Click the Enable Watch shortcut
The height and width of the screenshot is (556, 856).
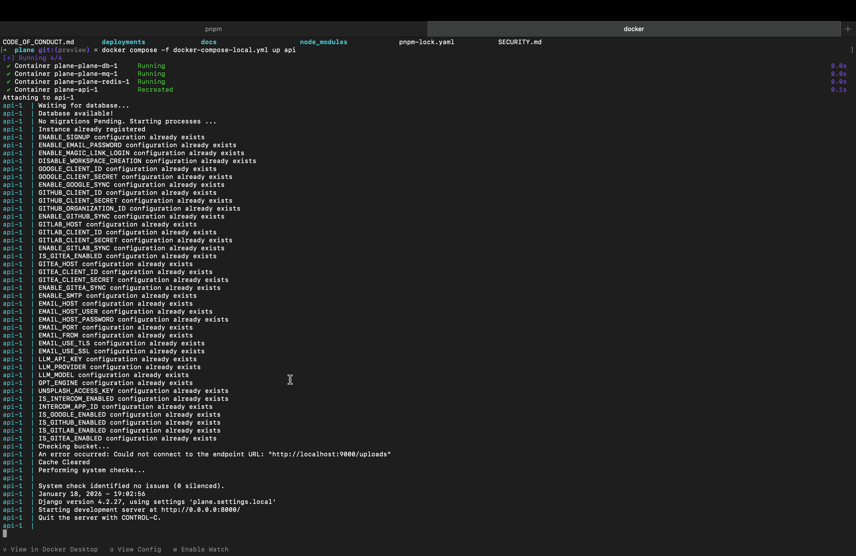point(201,549)
